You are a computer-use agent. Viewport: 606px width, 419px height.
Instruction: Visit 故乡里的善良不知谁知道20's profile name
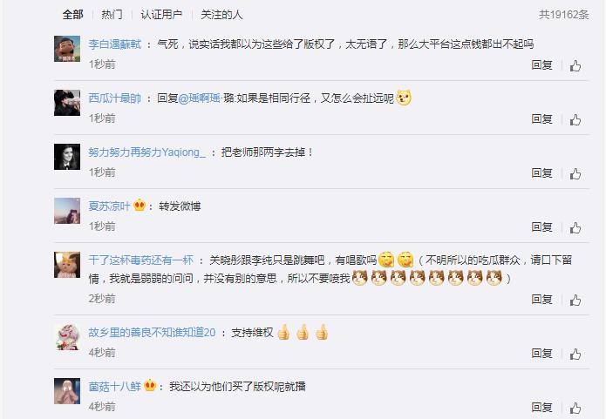152,333
